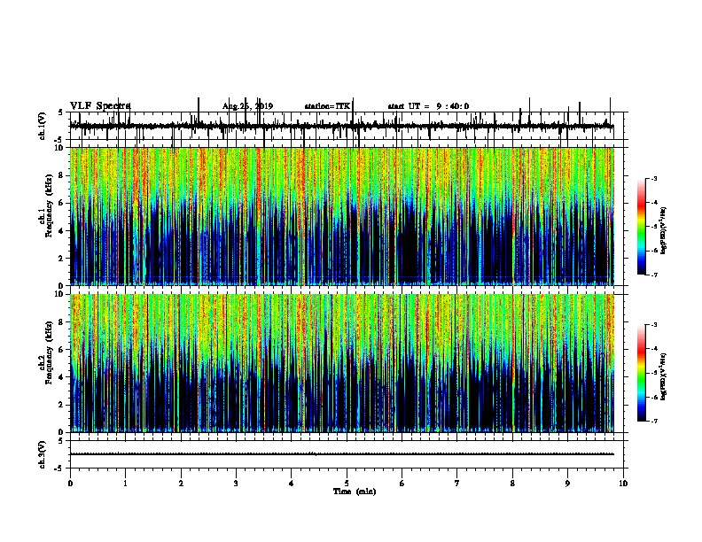Click the '1' tick on the time axis

(x=125, y=484)
